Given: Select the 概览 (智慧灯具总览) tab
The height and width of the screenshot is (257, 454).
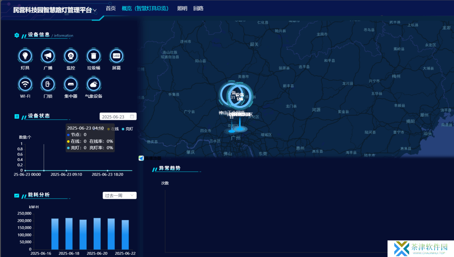Looking at the screenshot, I should pyautogui.click(x=145, y=8).
